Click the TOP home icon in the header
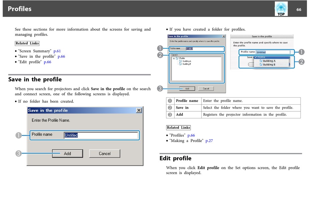The height and width of the screenshot is (220, 317). 281,9
